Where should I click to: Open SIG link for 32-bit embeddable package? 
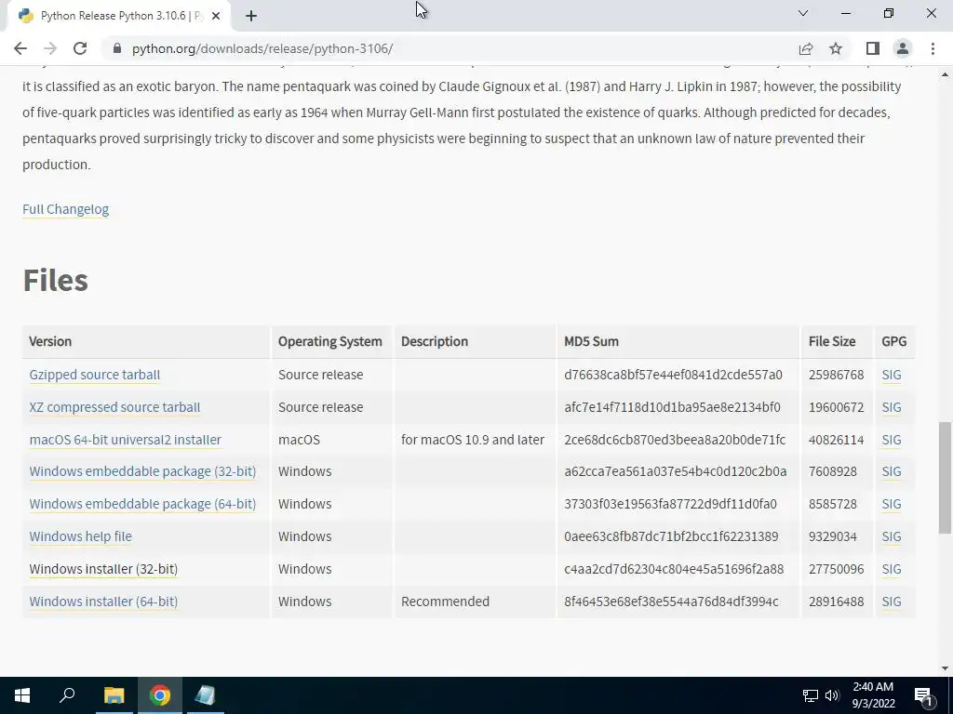[891, 471]
